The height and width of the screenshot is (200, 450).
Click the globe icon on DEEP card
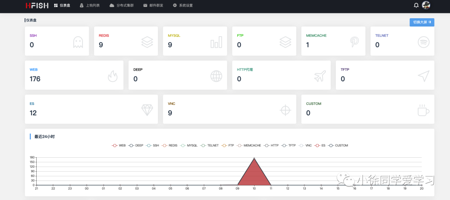(x=216, y=76)
